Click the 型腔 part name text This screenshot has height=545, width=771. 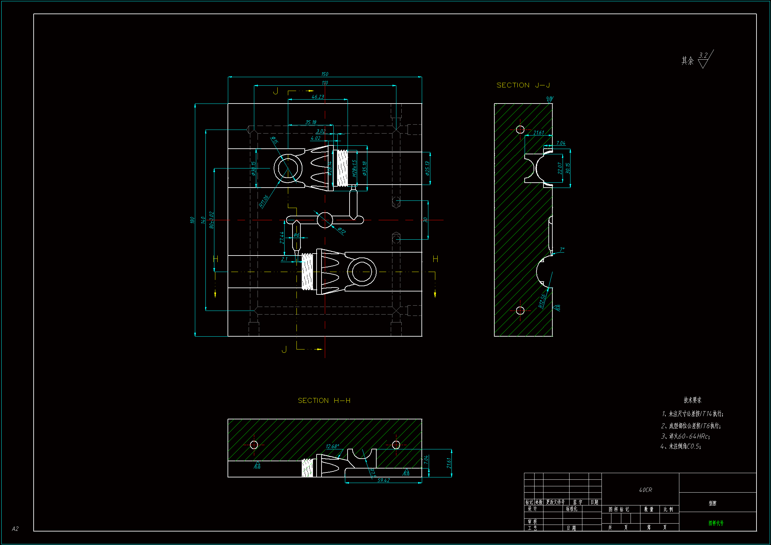713,503
